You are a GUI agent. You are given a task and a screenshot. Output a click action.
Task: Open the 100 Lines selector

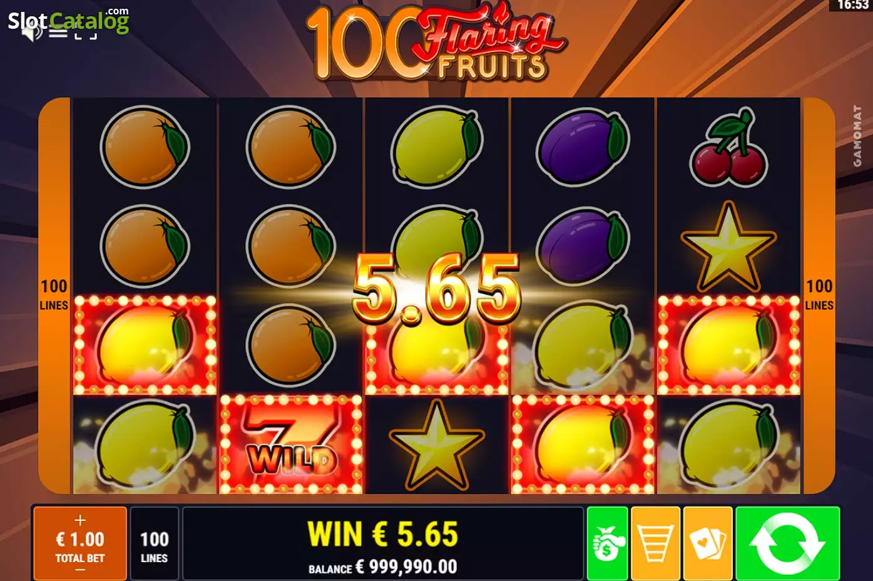(x=154, y=543)
